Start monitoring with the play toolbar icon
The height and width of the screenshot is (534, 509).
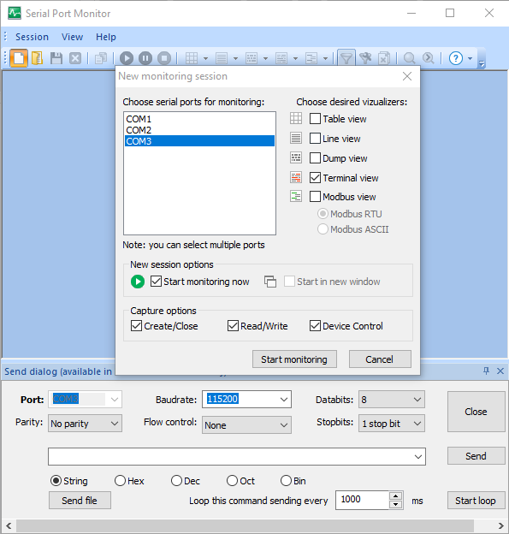pos(127,58)
